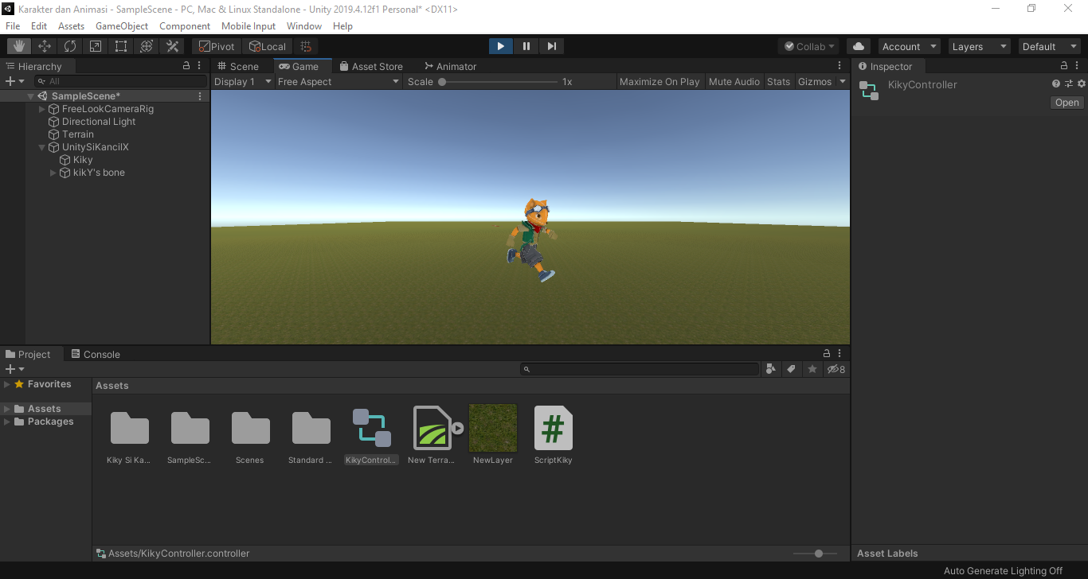Select the ScriptKiky script asset
The image size is (1088, 579).
click(x=554, y=434)
